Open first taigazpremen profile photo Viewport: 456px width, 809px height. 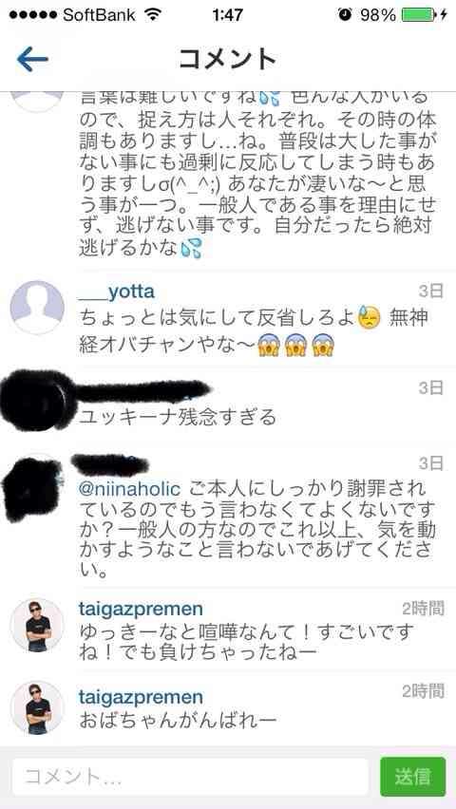pos(37,626)
